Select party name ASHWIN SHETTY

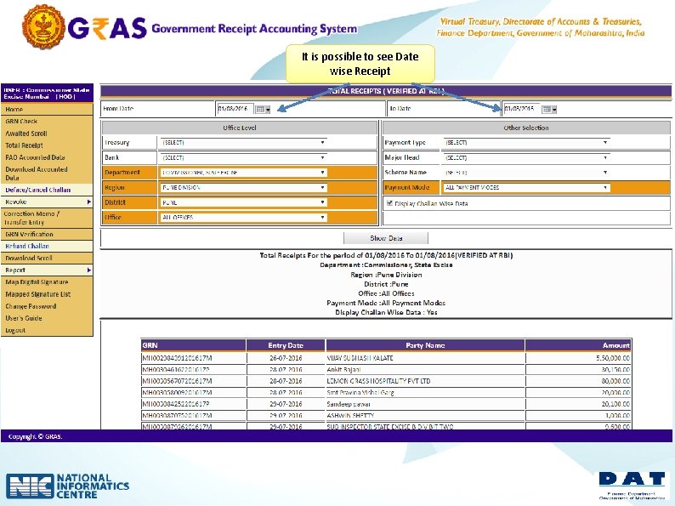click(350, 416)
